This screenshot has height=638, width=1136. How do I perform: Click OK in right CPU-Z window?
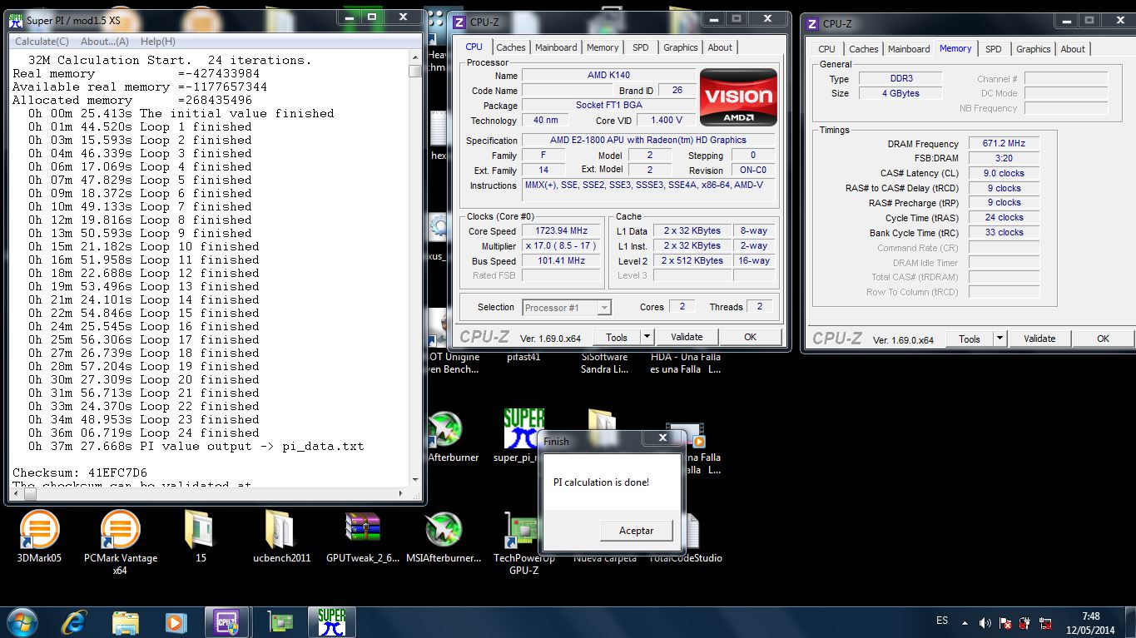pyautogui.click(x=1103, y=339)
